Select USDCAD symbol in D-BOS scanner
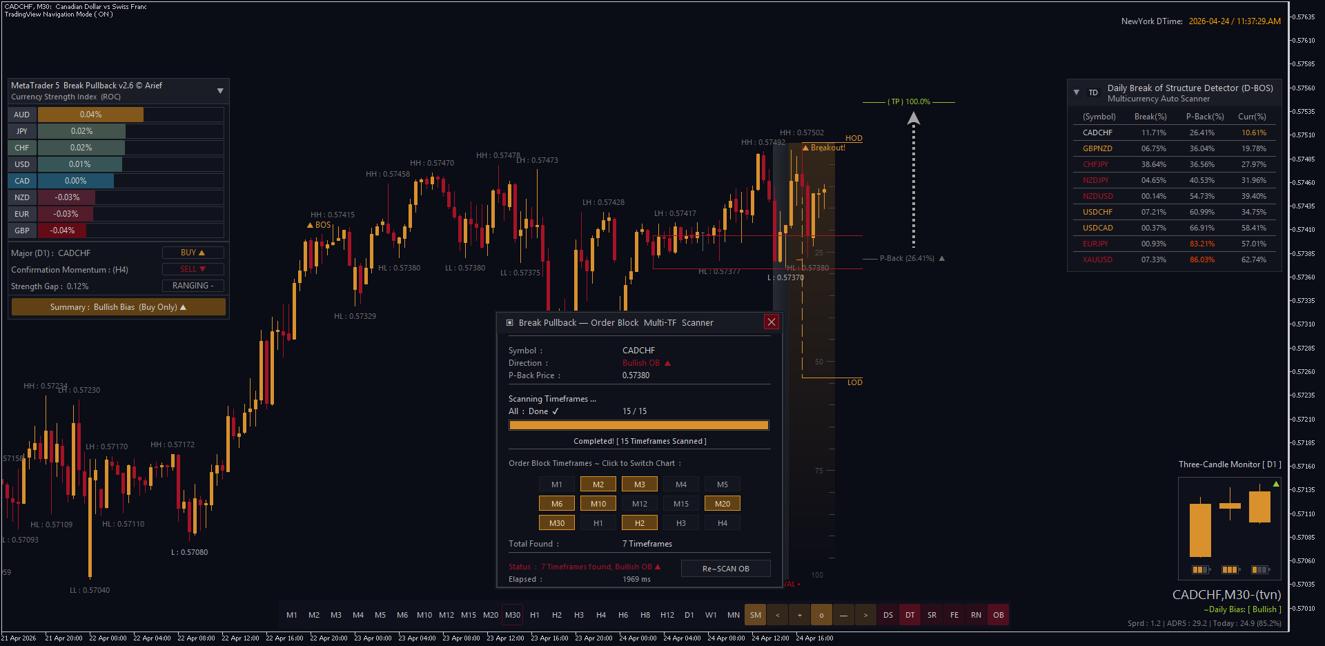The height and width of the screenshot is (646, 1325). [x=1098, y=228]
